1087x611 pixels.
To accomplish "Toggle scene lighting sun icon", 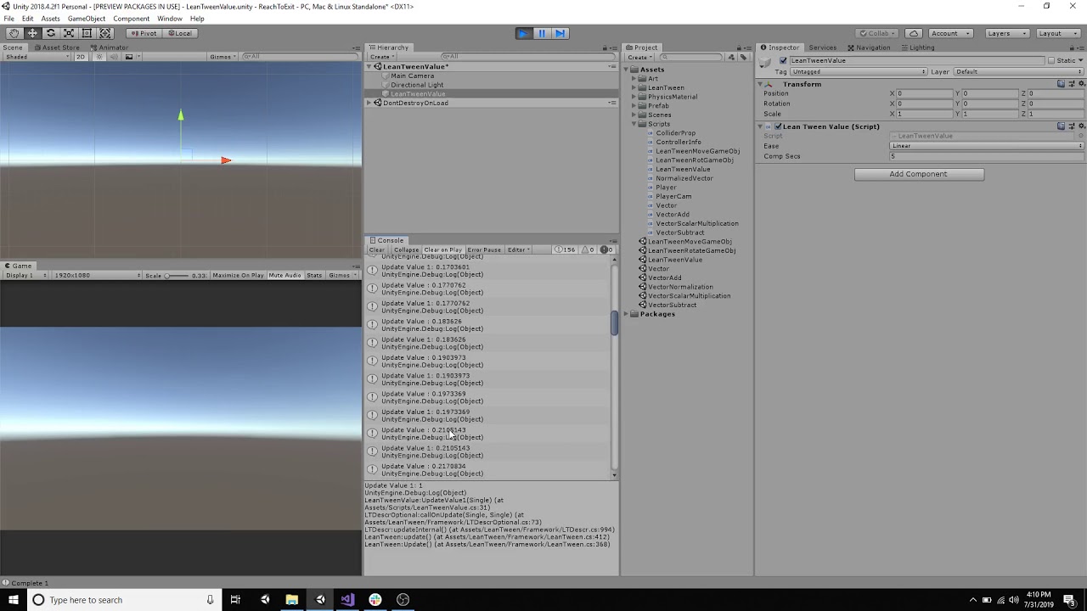I will (x=99, y=57).
